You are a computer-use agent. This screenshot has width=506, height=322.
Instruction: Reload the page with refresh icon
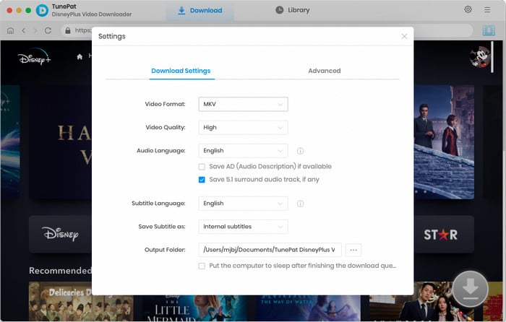click(x=48, y=30)
